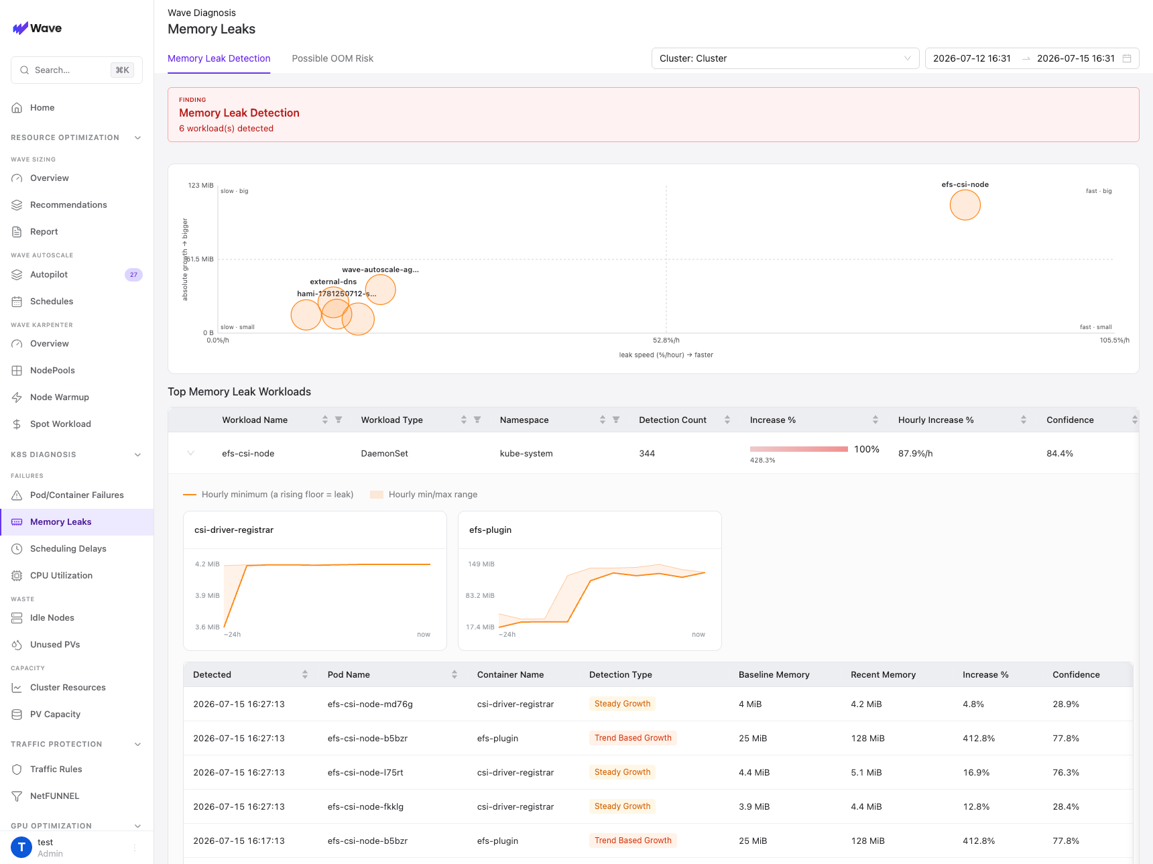Viewport: 1153px width, 864px height.
Task: Click the Report document icon
Action: [17, 232]
